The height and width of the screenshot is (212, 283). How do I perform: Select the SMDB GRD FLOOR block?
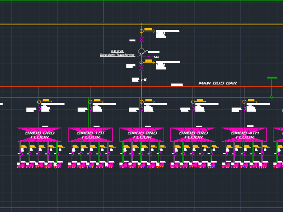[x=40, y=135]
